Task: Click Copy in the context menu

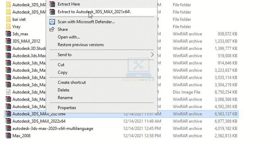Action: click(x=62, y=73)
